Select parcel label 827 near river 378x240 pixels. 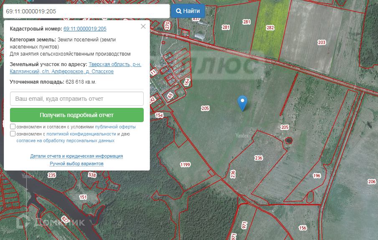pyautogui.click(x=65, y=219)
